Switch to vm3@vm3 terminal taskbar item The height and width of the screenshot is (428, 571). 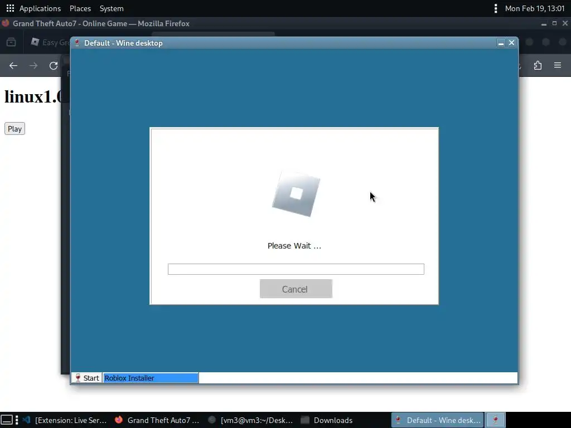click(x=250, y=420)
